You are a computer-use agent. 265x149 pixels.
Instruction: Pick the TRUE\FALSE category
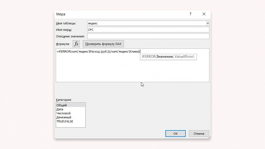[x=71, y=121]
